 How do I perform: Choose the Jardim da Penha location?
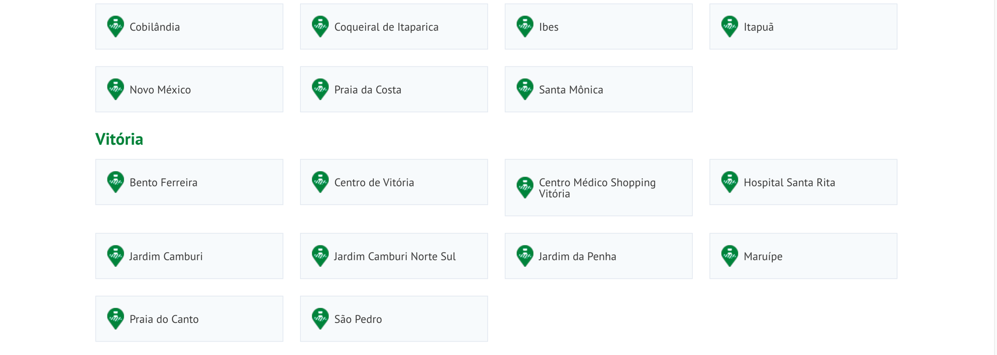point(598,256)
